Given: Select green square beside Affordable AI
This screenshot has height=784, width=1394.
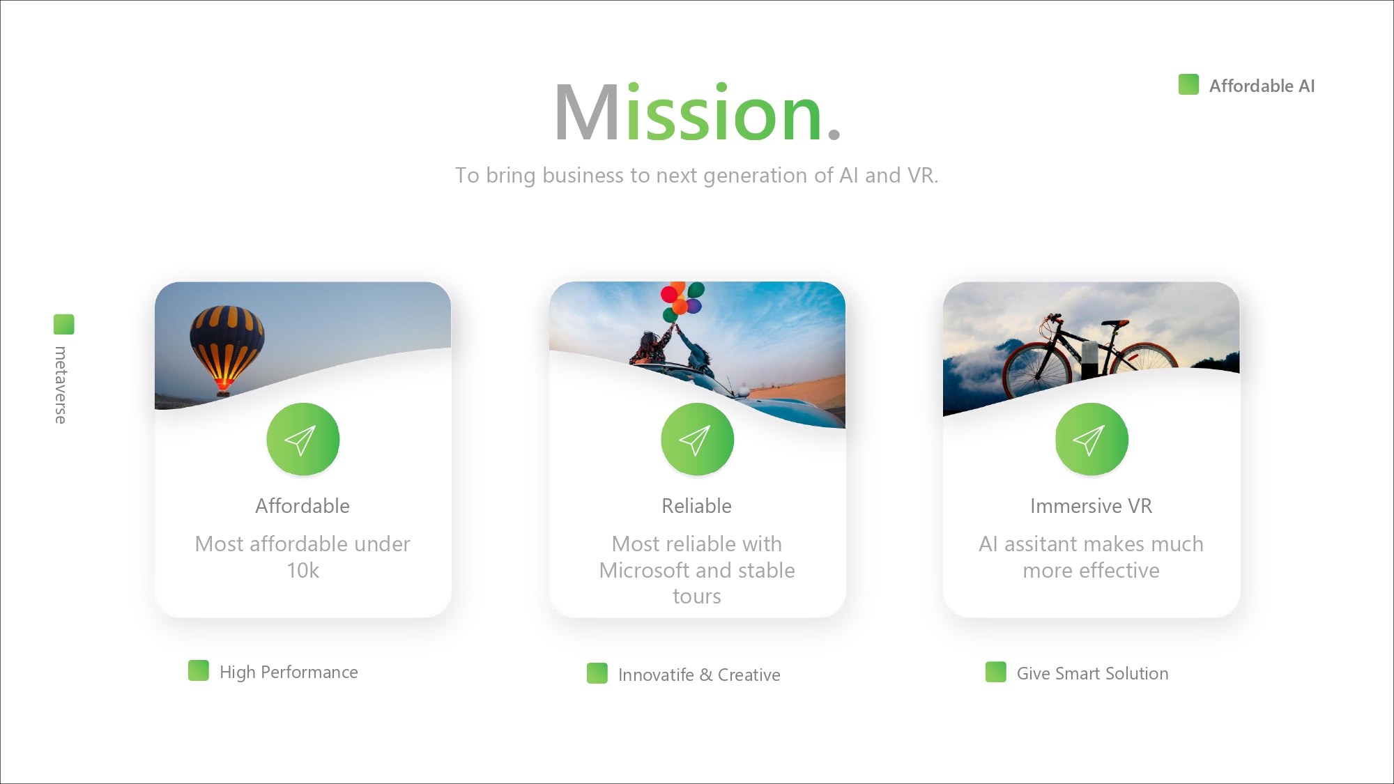Looking at the screenshot, I should click(x=1188, y=84).
